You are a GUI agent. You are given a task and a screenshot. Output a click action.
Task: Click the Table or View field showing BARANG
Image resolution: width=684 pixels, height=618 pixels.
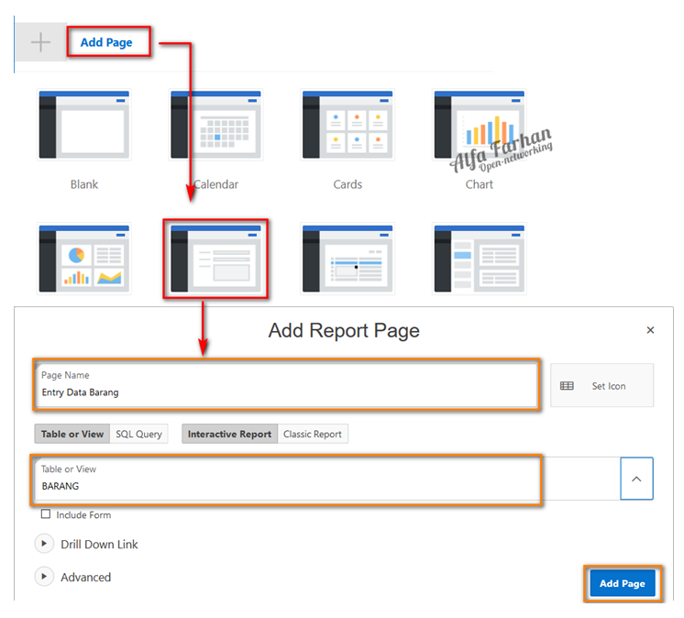[327, 479]
